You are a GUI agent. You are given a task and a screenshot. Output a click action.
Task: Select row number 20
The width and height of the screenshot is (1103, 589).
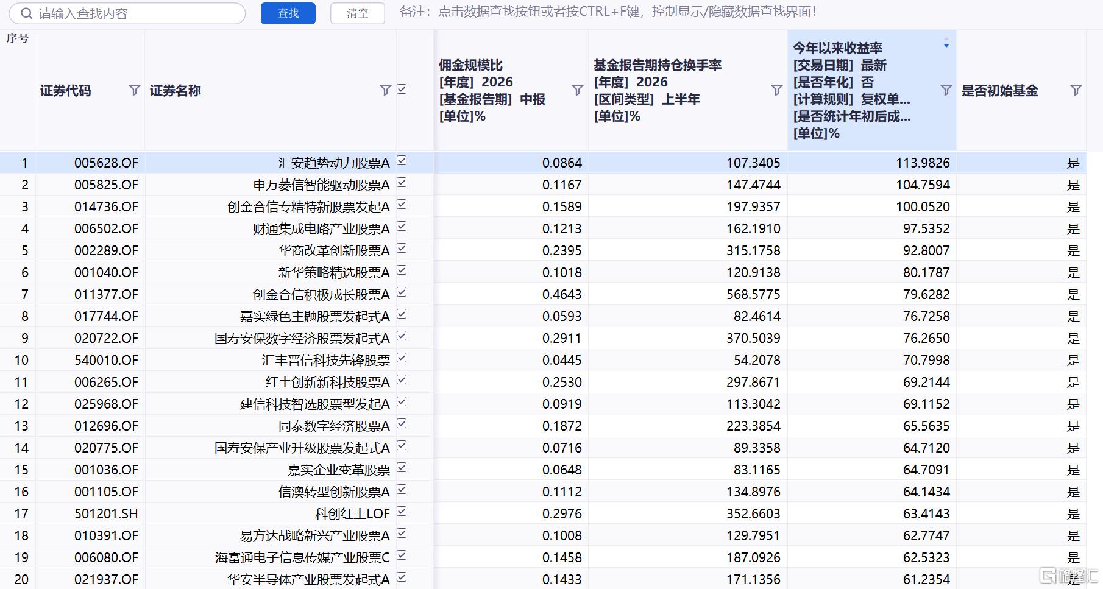click(x=21, y=580)
